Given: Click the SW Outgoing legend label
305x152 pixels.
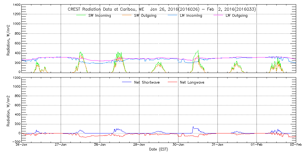Looking at the screenshot, I should pyautogui.click(x=145, y=16).
